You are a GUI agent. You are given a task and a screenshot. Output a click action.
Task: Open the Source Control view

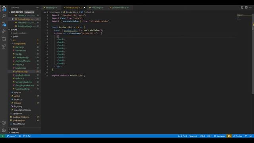coord(4,24)
